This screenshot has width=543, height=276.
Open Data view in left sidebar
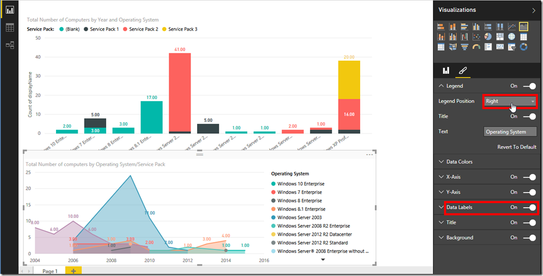[10, 27]
